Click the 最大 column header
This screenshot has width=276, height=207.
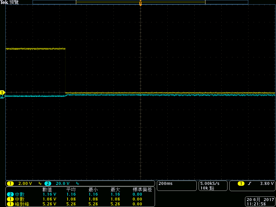[x=115, y=189]
